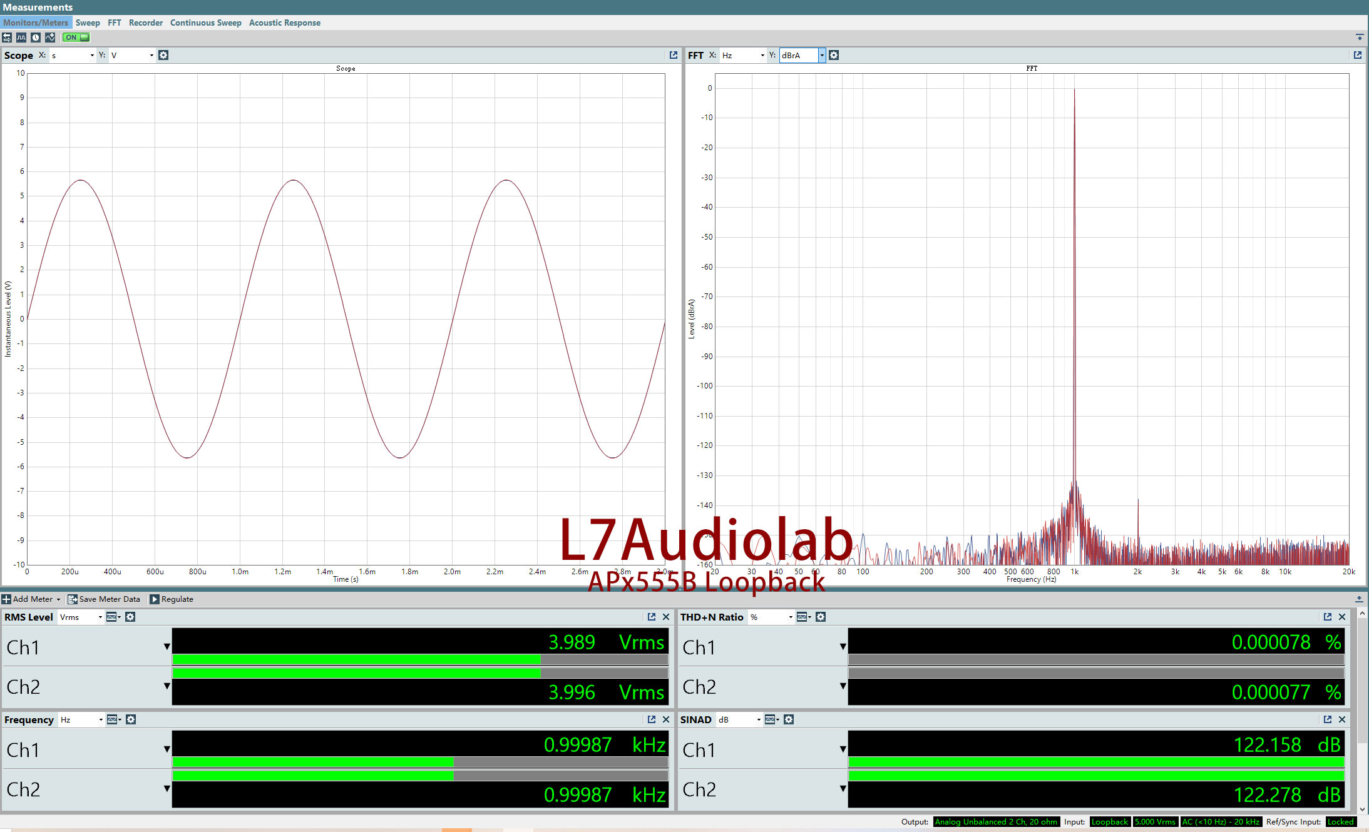Collapse the monitors panel arrow at top right
The width and height of the screenshot is (1369, 832).
(x=1360, y=38)
